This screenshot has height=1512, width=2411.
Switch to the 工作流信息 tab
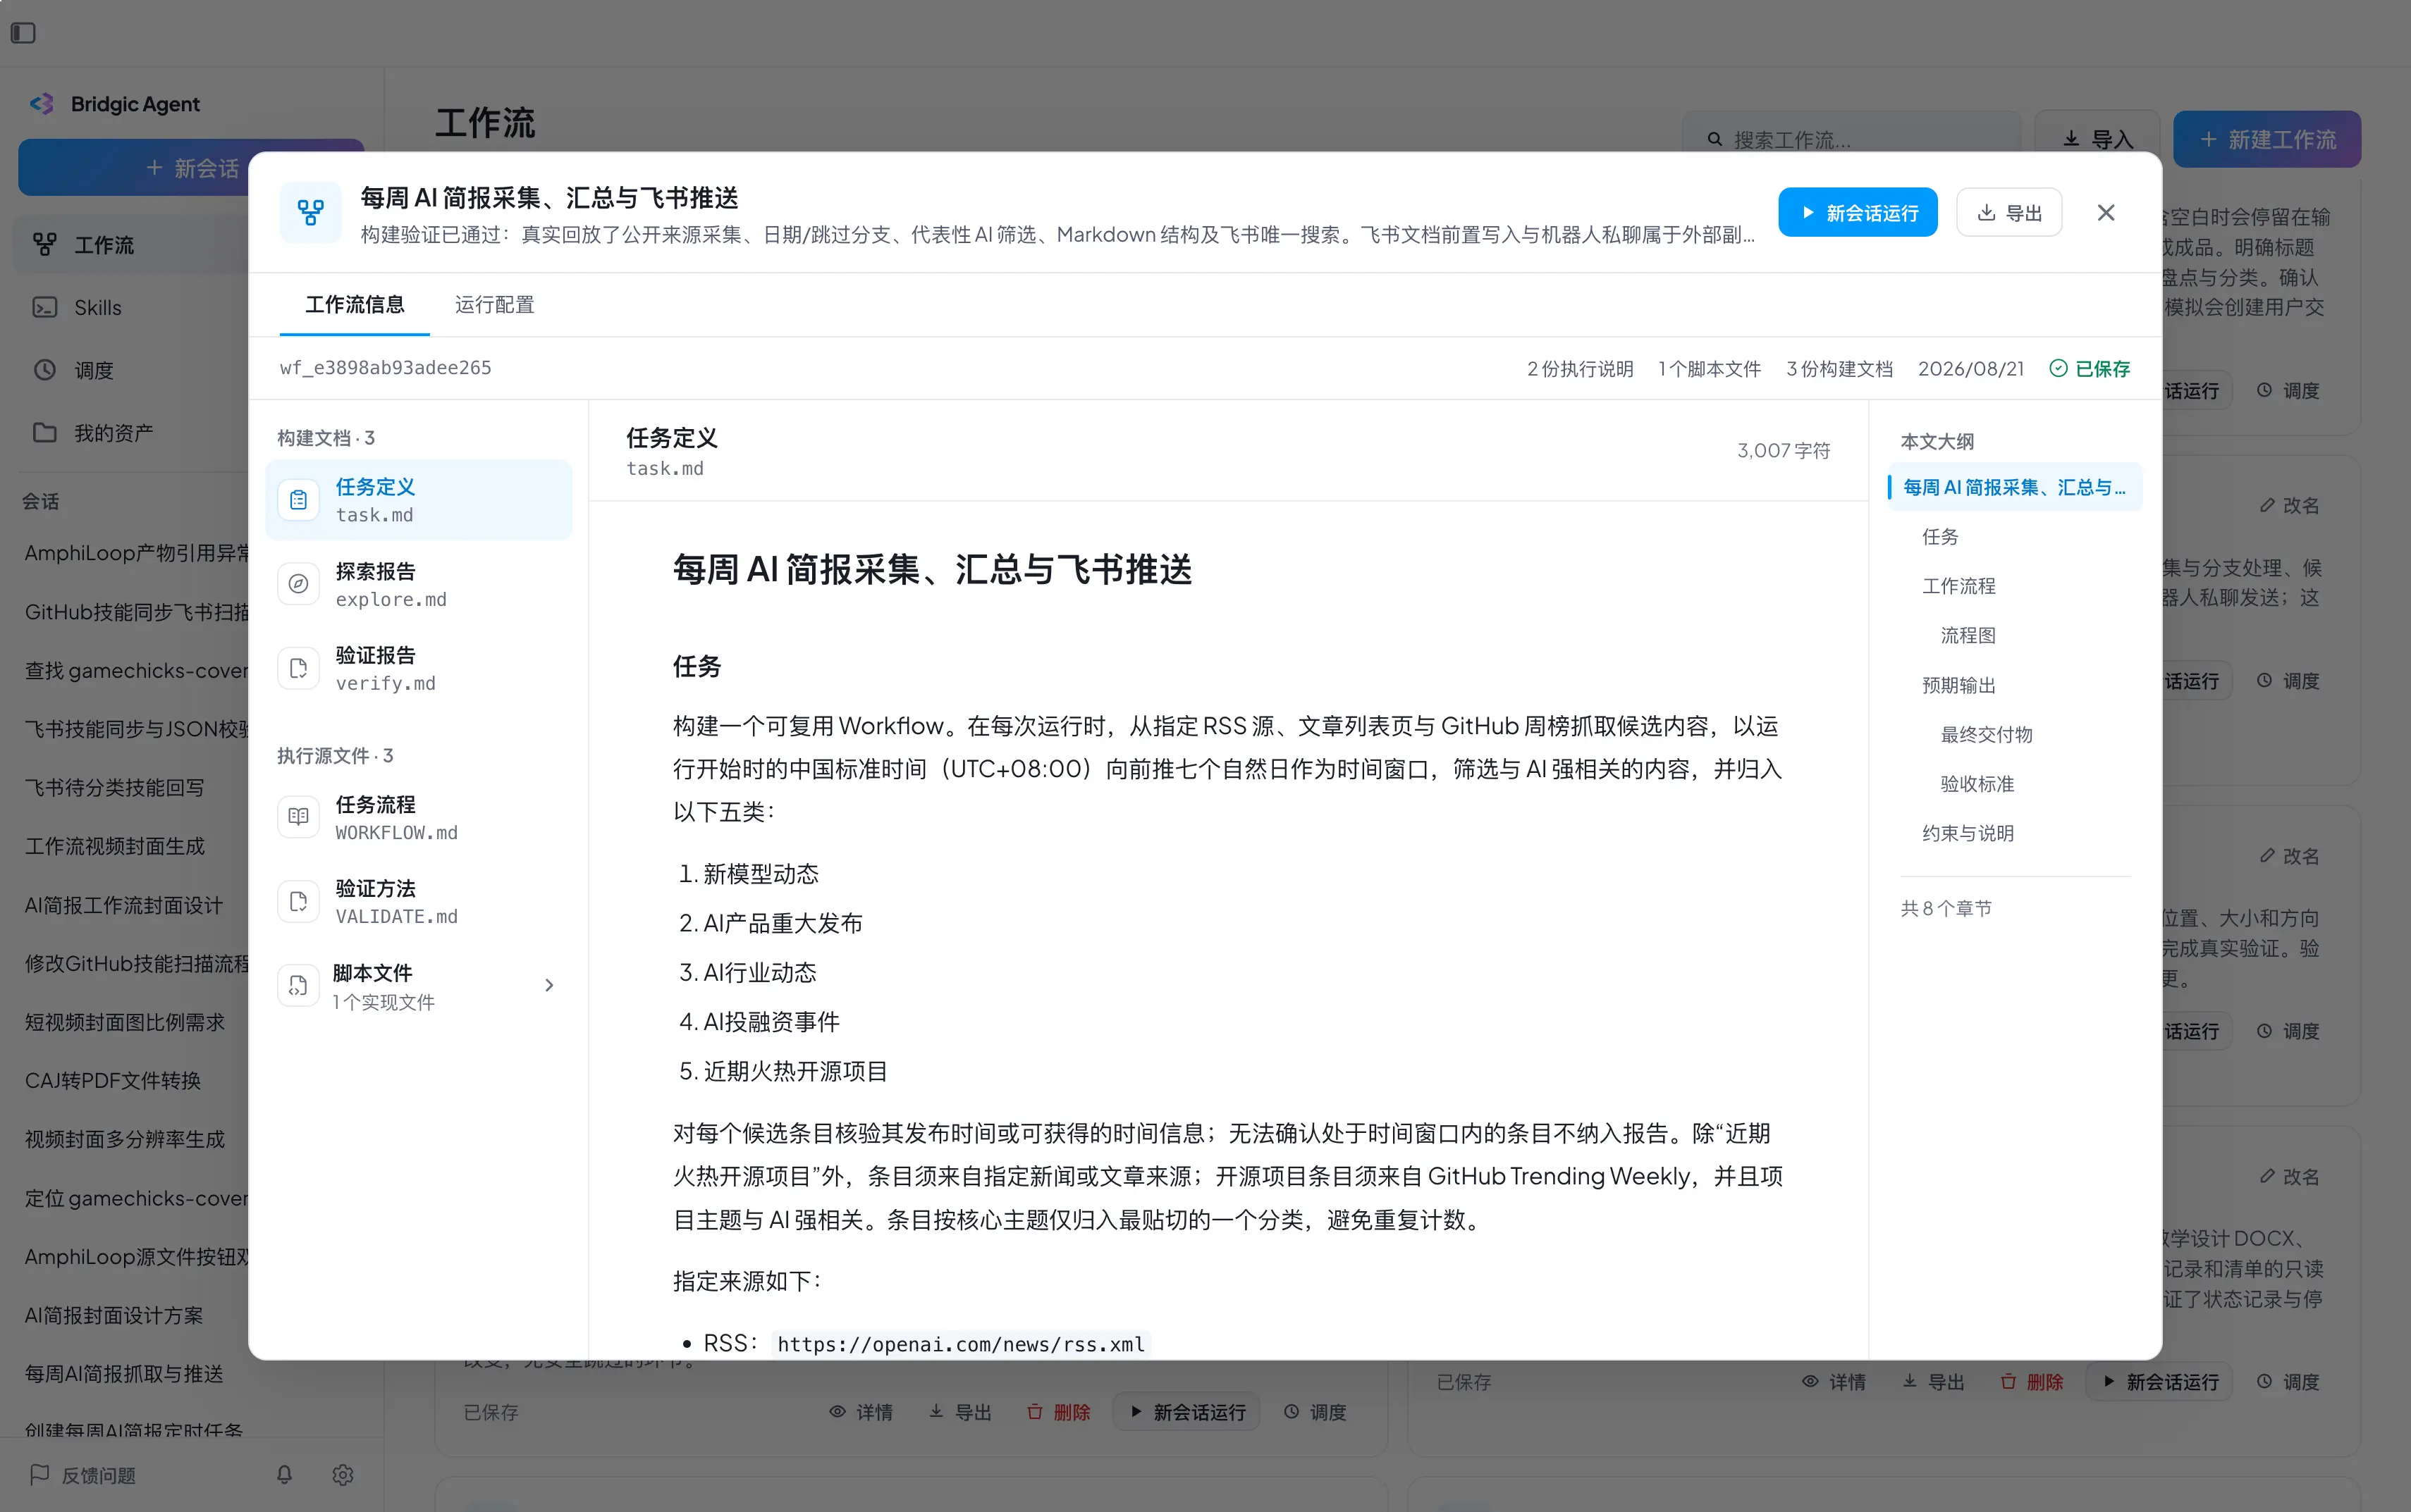coord(354,304)
